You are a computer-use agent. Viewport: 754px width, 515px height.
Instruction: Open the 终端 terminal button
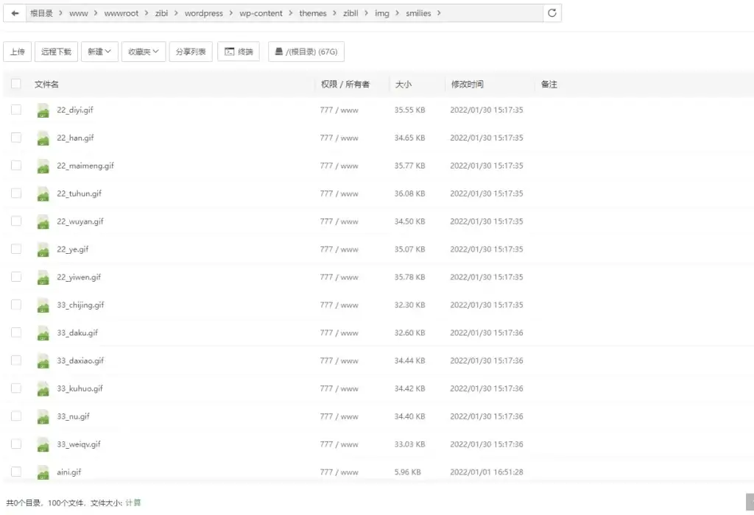[239, 51]
